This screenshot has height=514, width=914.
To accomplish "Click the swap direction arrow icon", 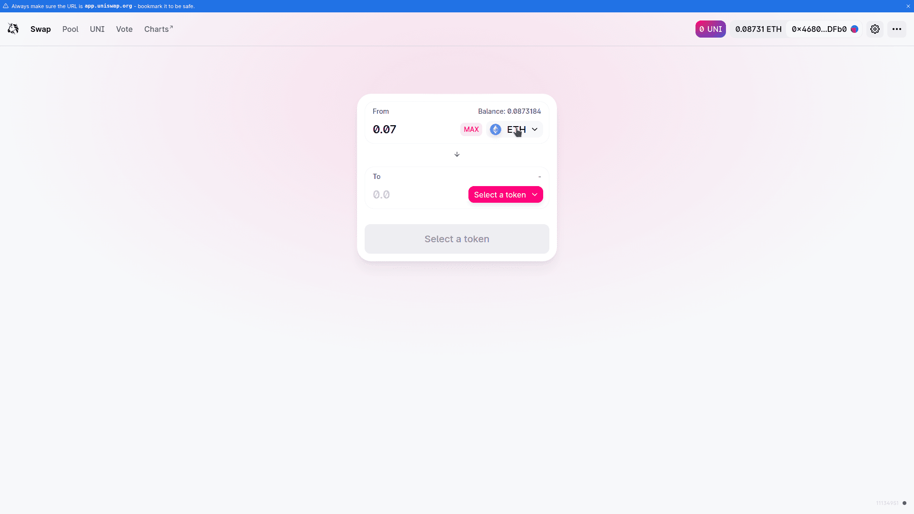I will click(x=457, y=154).
